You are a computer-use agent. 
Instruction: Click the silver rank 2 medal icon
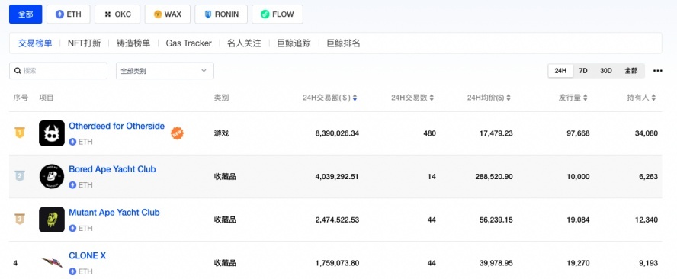tap(20, 176)
